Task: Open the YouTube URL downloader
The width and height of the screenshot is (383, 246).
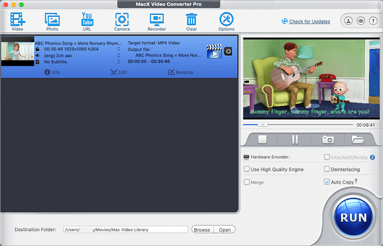Action: (x=87, y=21)
